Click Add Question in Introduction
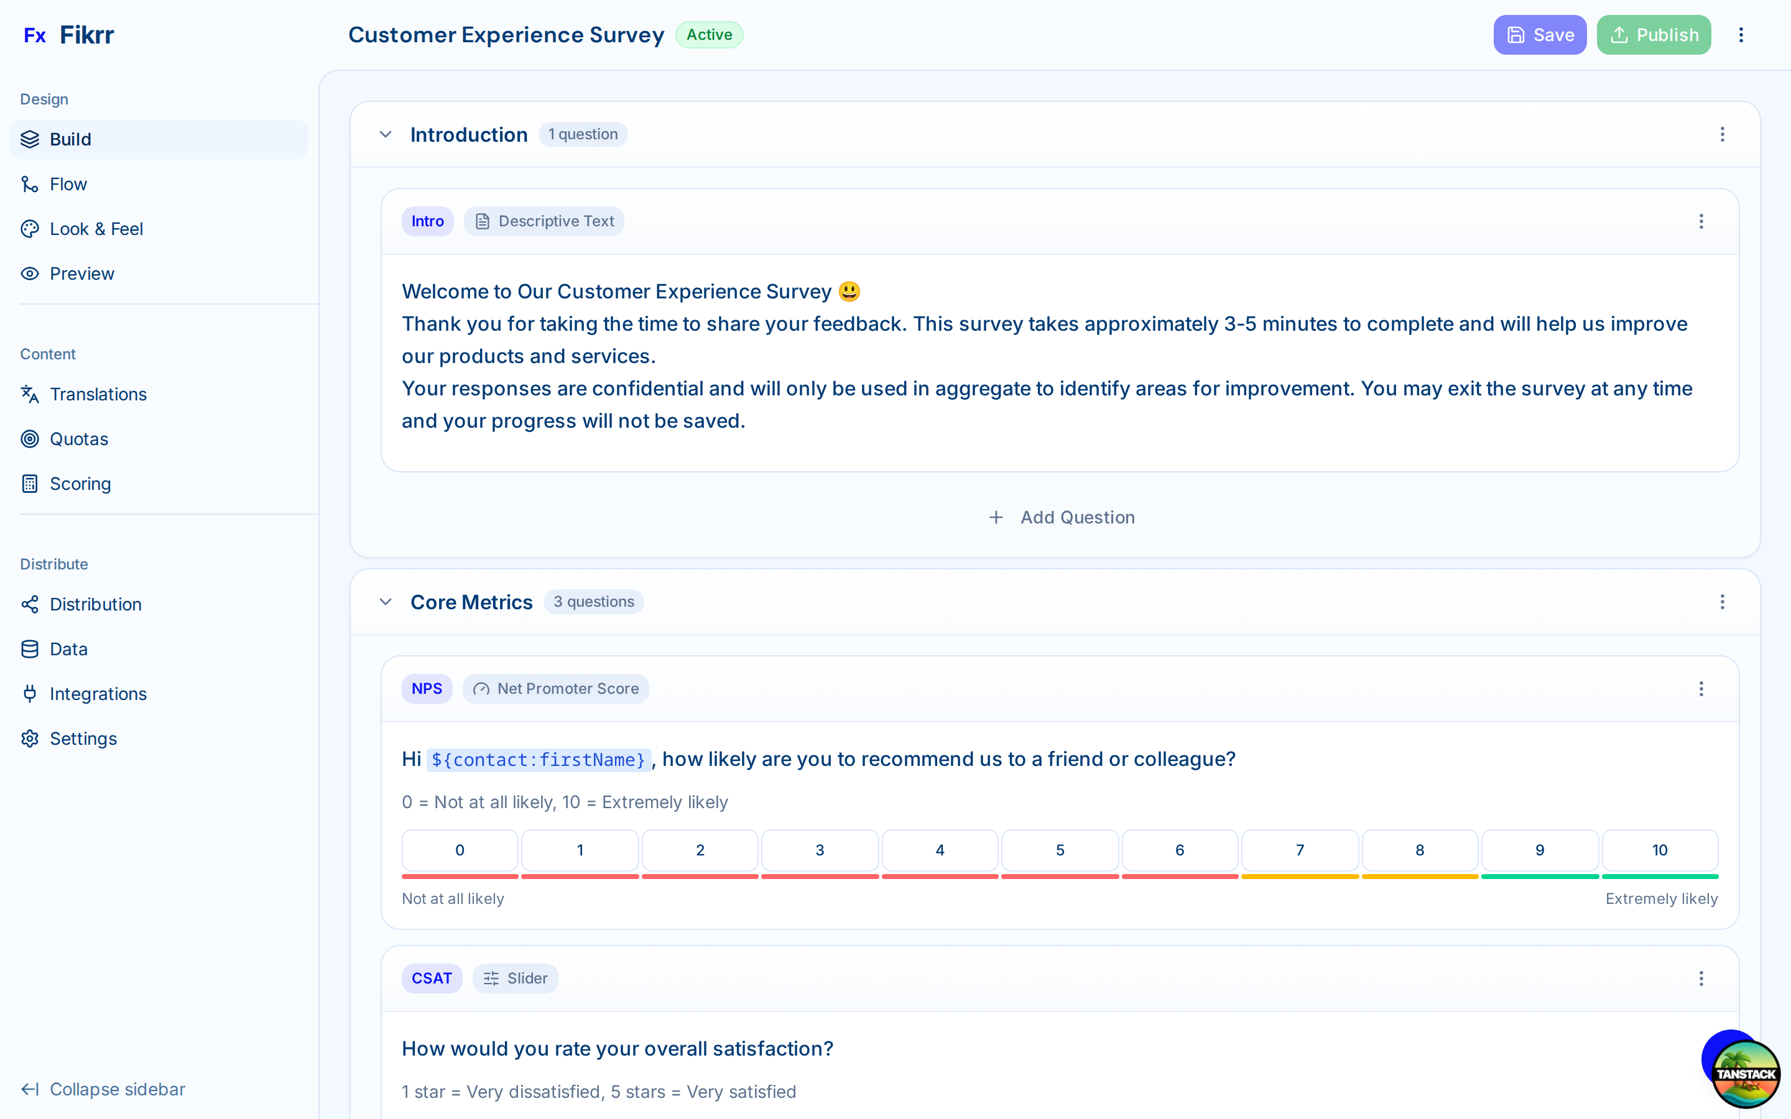The width and height of the screenshot is (1791, 1119). [x=1060, y=517]
